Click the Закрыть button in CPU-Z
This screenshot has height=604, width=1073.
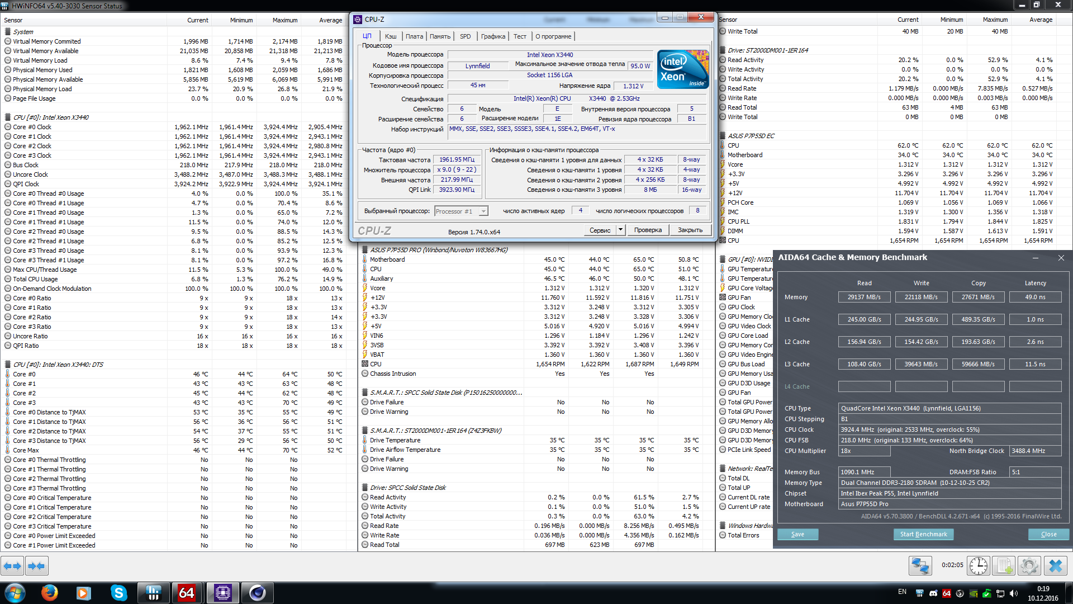pos(690,230)
